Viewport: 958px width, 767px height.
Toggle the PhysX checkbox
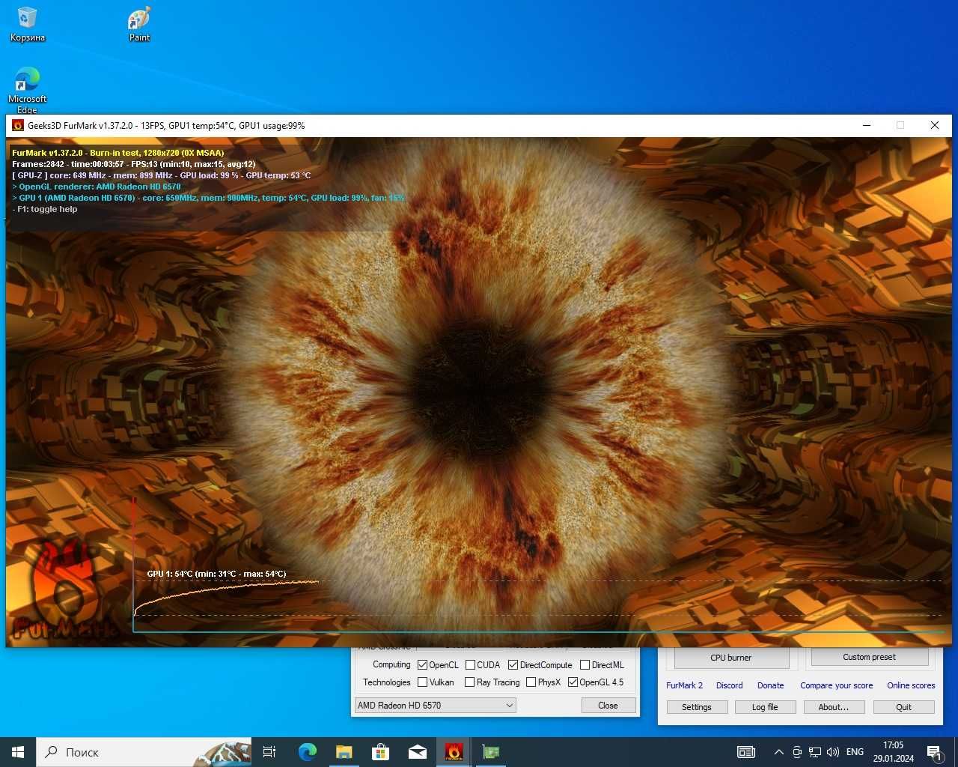(x=531, y=682)
